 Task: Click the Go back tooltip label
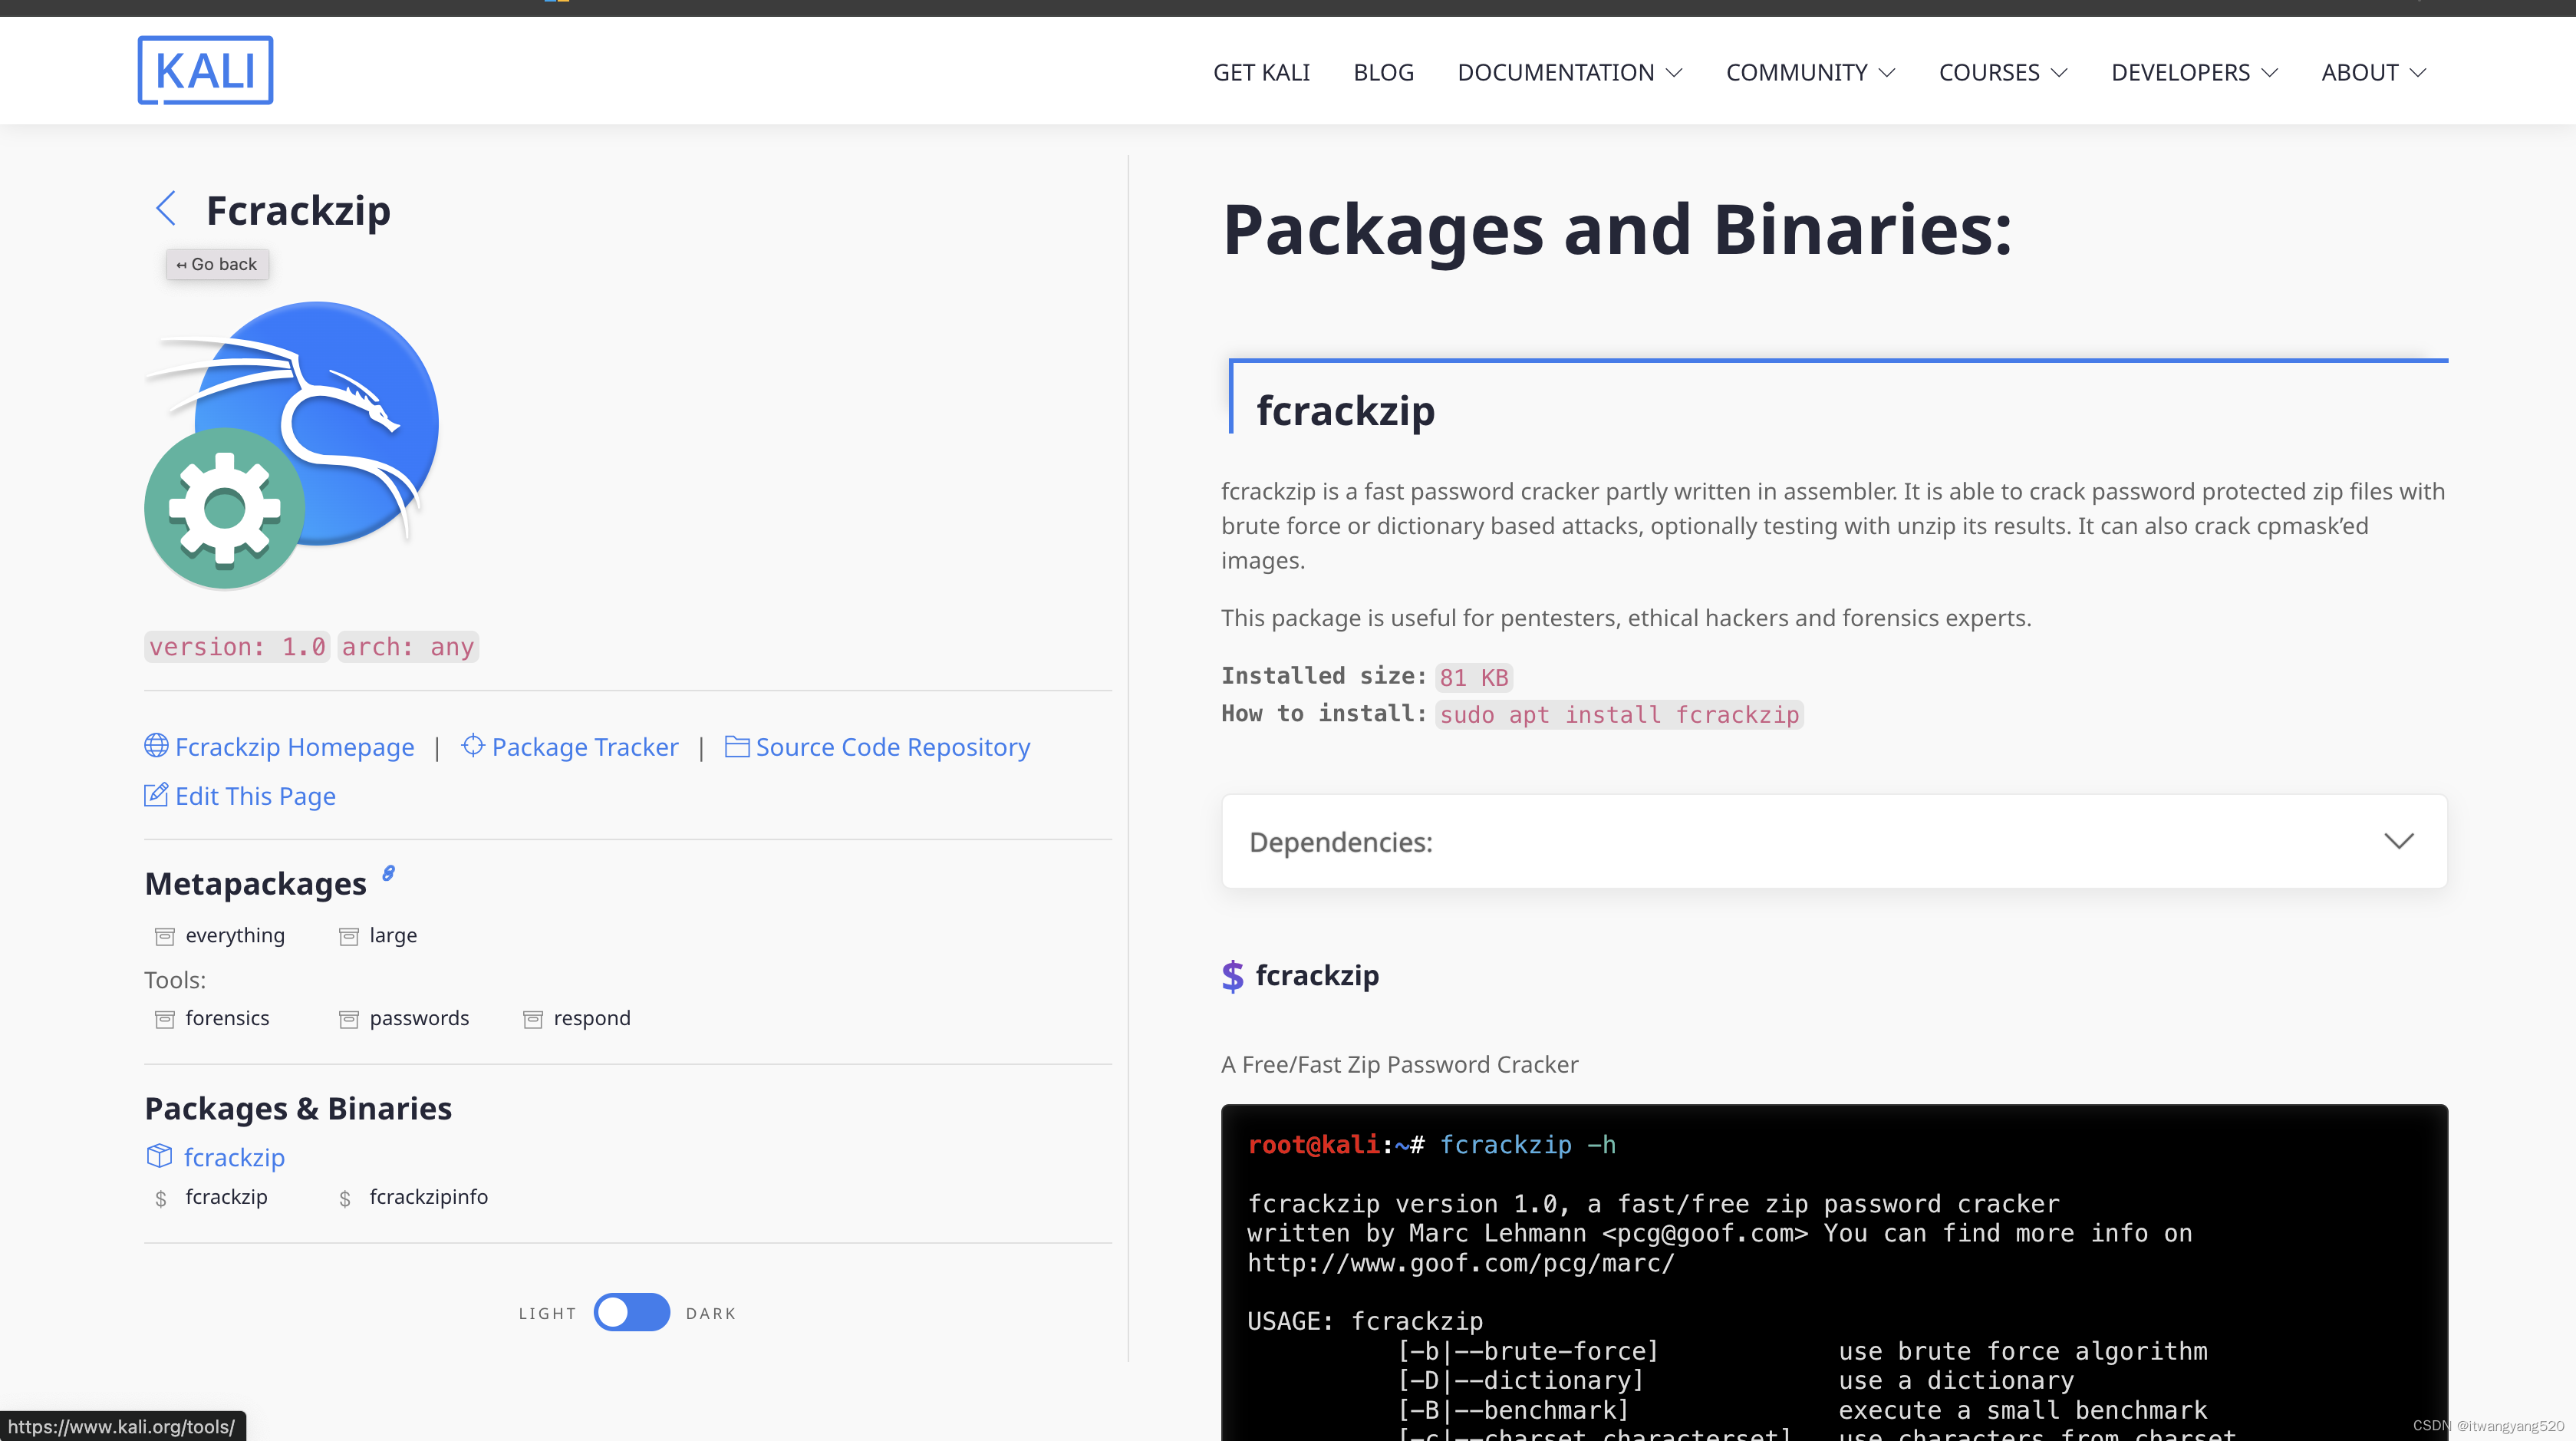(x=217, y=264)
